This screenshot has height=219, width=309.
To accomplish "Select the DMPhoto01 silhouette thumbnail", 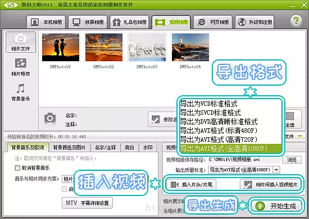I will (61, 48).
